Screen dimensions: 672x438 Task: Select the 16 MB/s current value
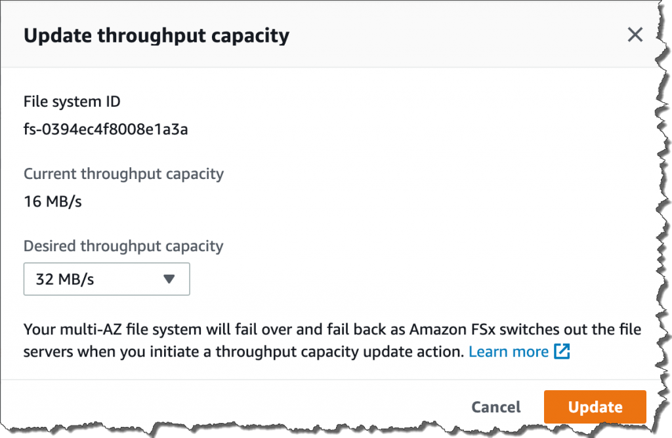click(x=52, y=201)
